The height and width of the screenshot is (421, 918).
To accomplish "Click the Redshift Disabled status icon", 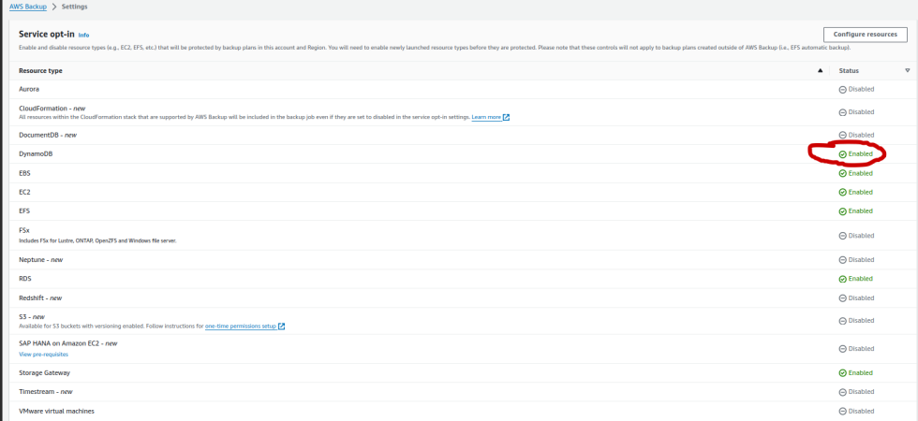I will 842,298.
